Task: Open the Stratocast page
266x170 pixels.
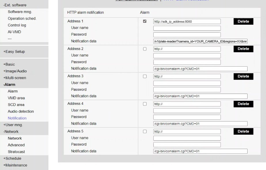Action: (16, 152)
